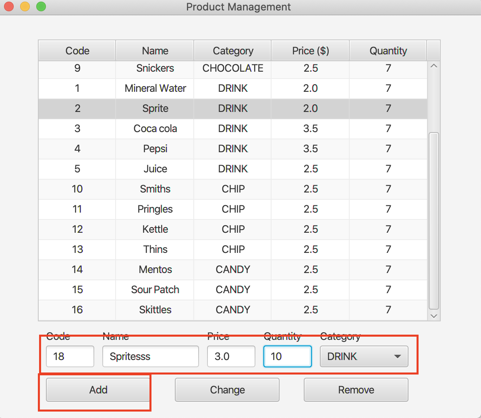Select the Snickers product row

click(x=155, y=68)
